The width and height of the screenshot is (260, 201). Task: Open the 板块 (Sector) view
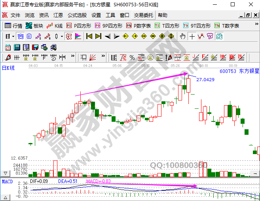[34, 26]
